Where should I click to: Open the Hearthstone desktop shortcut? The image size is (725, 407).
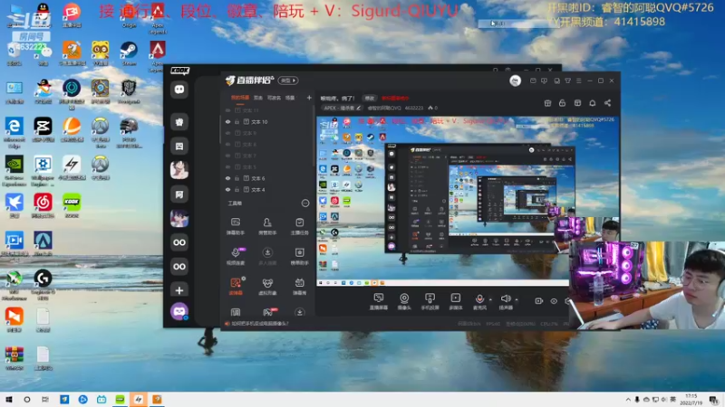100,91
